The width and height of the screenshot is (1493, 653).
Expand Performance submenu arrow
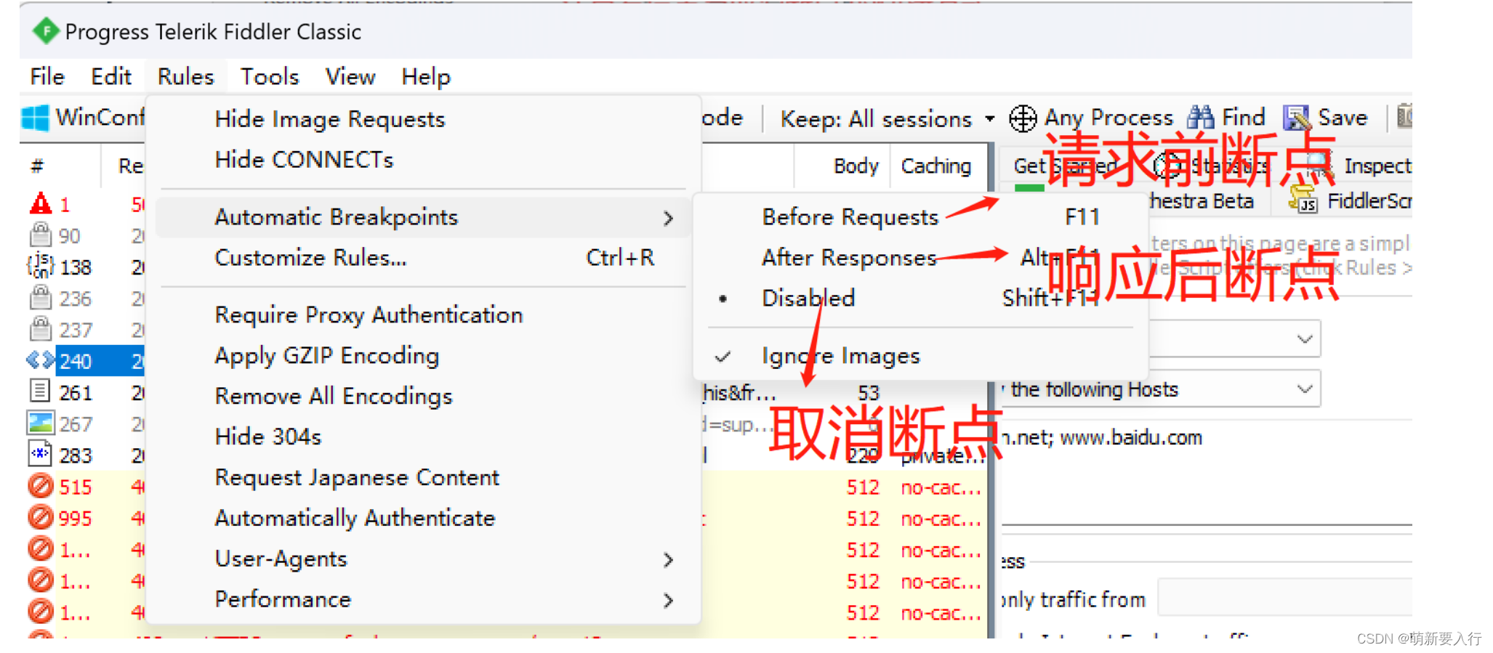pos(668,600)
